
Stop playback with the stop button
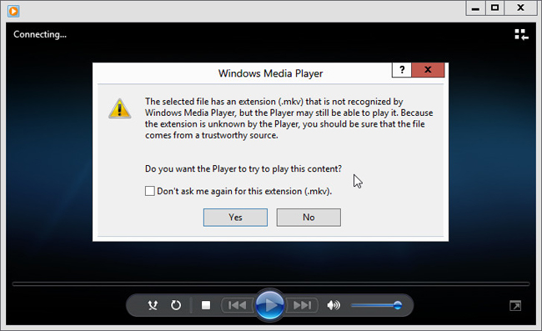(206, 305)
